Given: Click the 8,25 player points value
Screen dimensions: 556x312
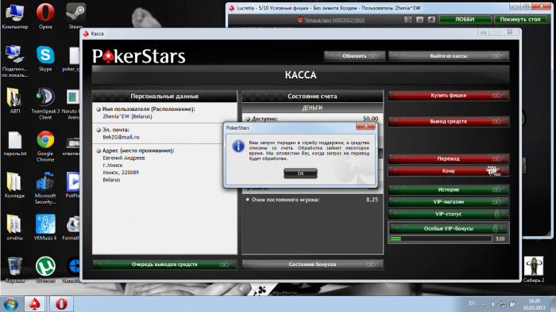Looking at the screenshot, I should (372, 200).
